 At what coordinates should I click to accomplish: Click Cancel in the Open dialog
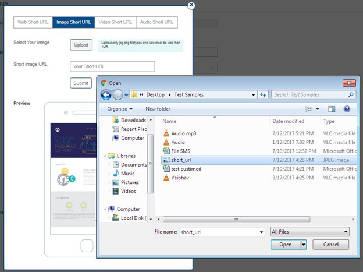point(330,245)
